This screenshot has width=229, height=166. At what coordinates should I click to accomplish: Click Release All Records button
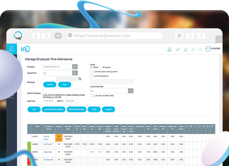76,109
